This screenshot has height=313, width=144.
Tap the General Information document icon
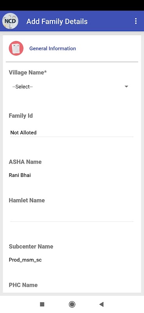tap(16, 48)
